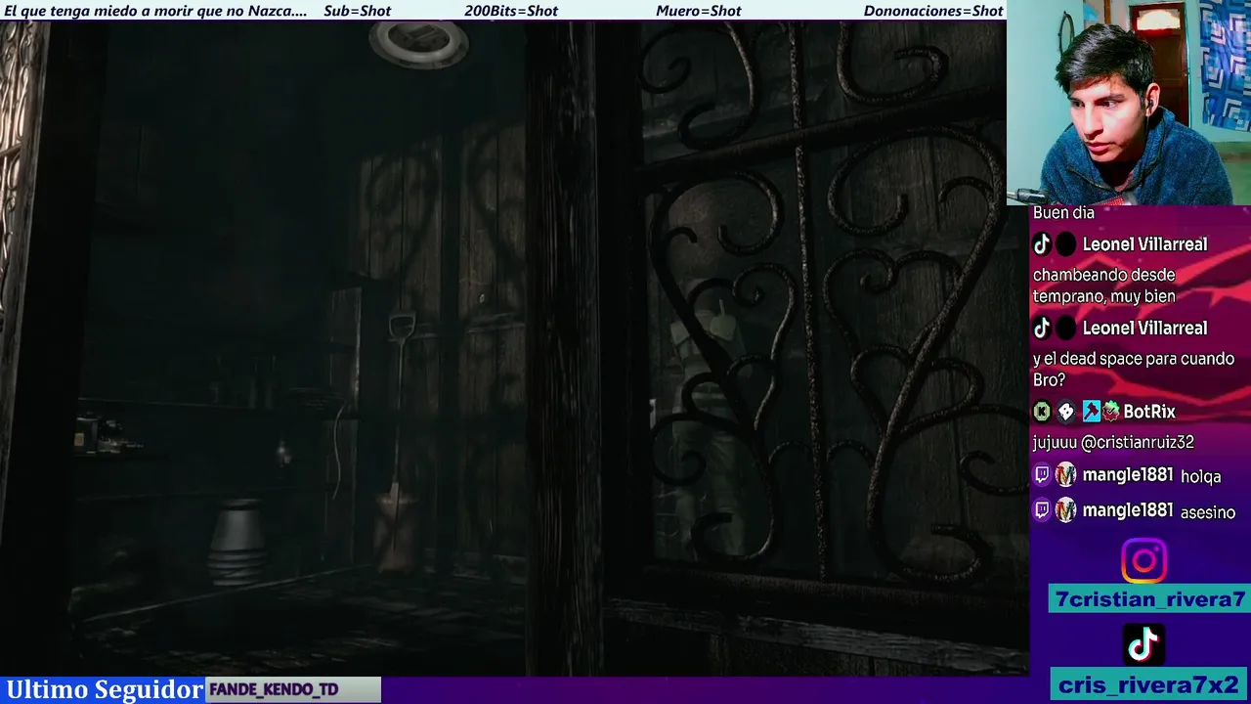
Task: Click the 'Dononaciones=Shot' banner text
Action: (933, 11)
